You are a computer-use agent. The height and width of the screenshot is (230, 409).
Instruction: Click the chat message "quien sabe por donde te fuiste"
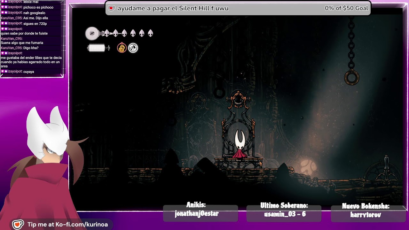click(24, 33)
